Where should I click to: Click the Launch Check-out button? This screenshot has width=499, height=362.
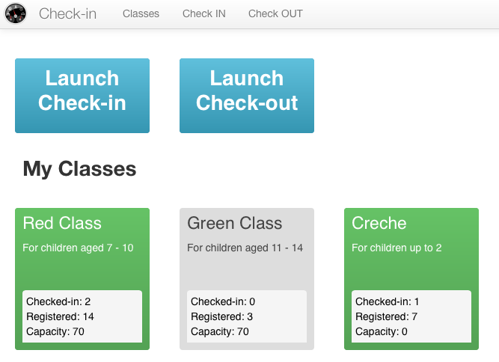(x=247, y=96)
